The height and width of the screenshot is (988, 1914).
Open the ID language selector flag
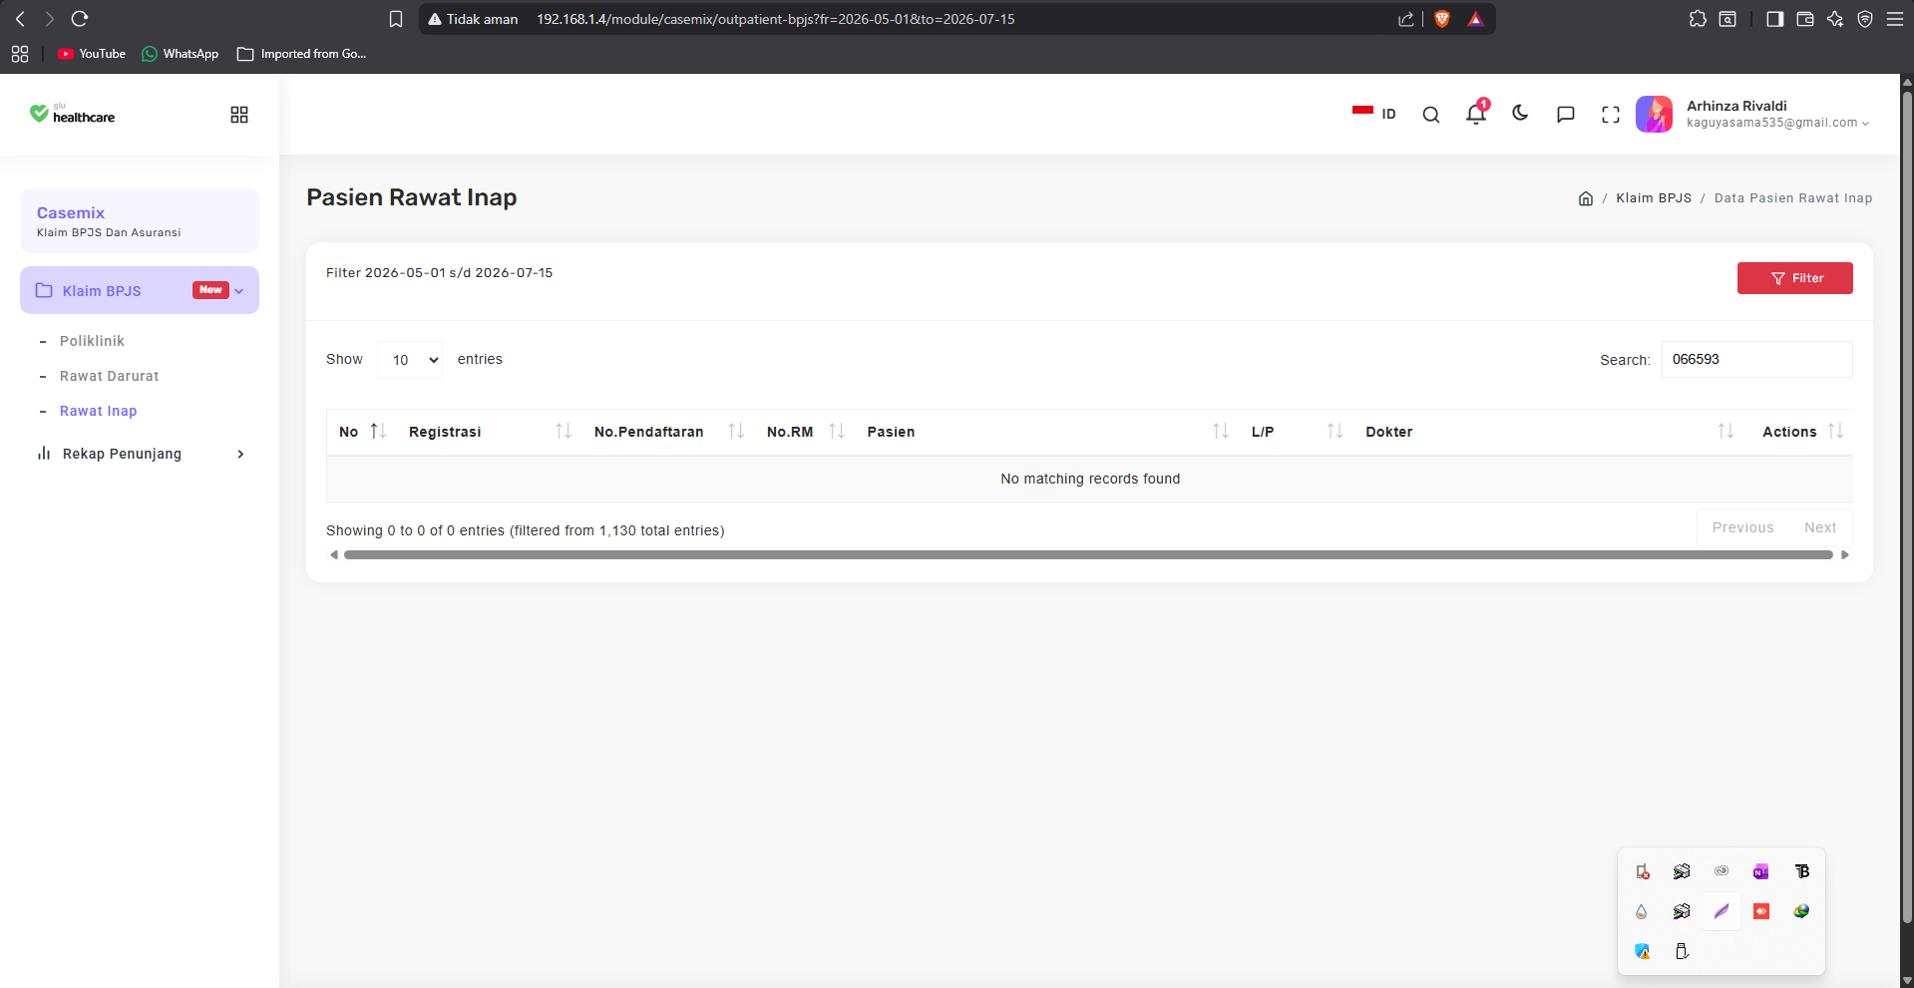coord(1374,114)
